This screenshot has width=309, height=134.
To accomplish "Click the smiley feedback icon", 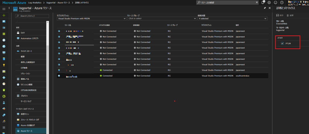I will click(x=276, y=2).
